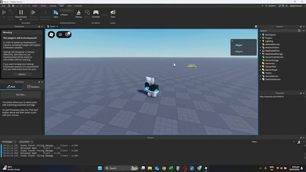The width and height of the screenshot is (306, 172).
Task: Click the viewport settings icon above the player list
Action: tap(256, 26)
